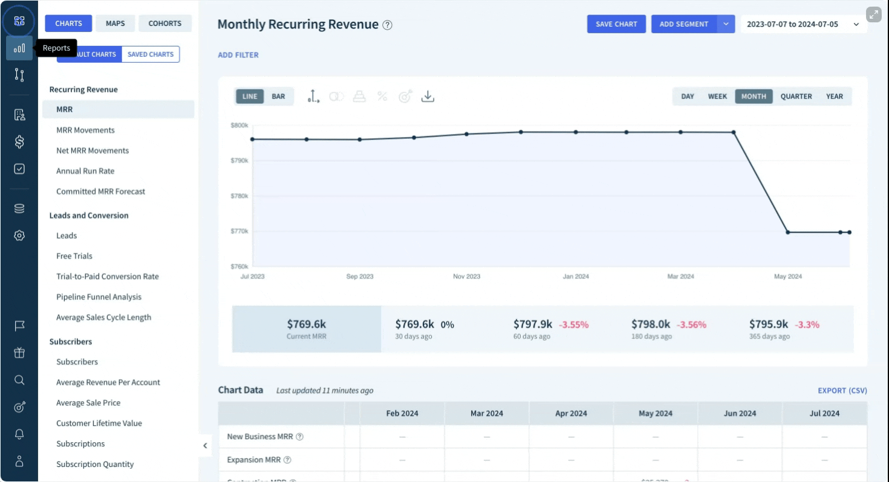Image resolution: width=889 pixels, height=482 pixels.
Task: Click the download chart icon
Action: pos(428,97)
